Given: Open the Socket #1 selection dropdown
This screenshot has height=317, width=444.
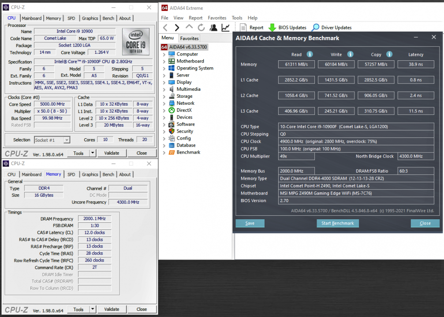Looking at the screenshot, I should tap(67, 140).
